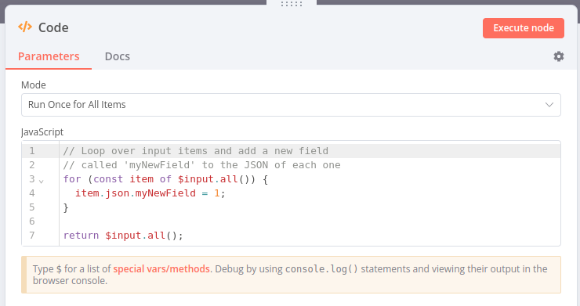Click on item.json.myNewField assignment line
580x306 pixels.
coord(150,193)
